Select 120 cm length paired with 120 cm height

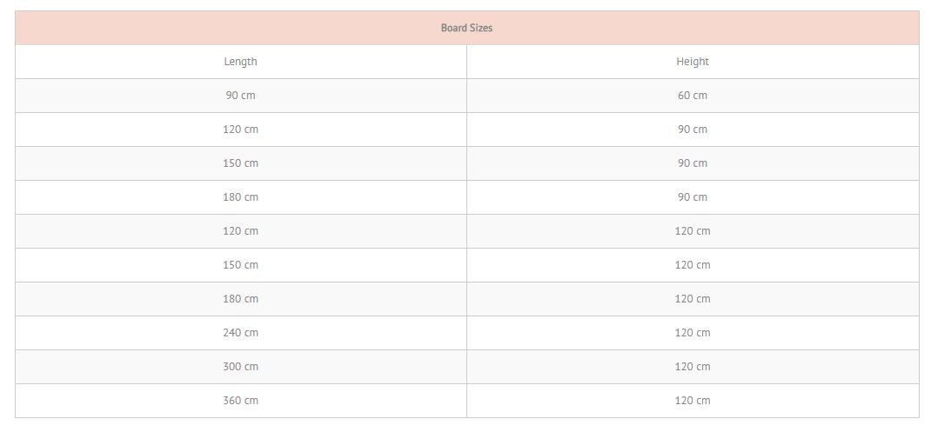pyautogui.click(x=241, y=231)
